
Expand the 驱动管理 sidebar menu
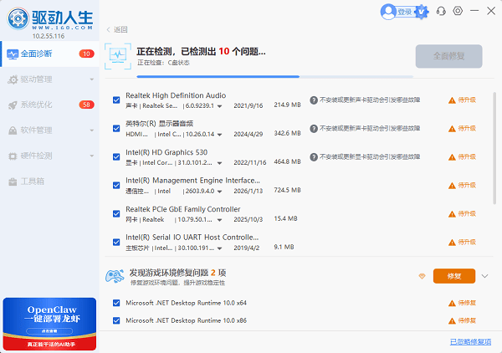(x=92, y=79)
